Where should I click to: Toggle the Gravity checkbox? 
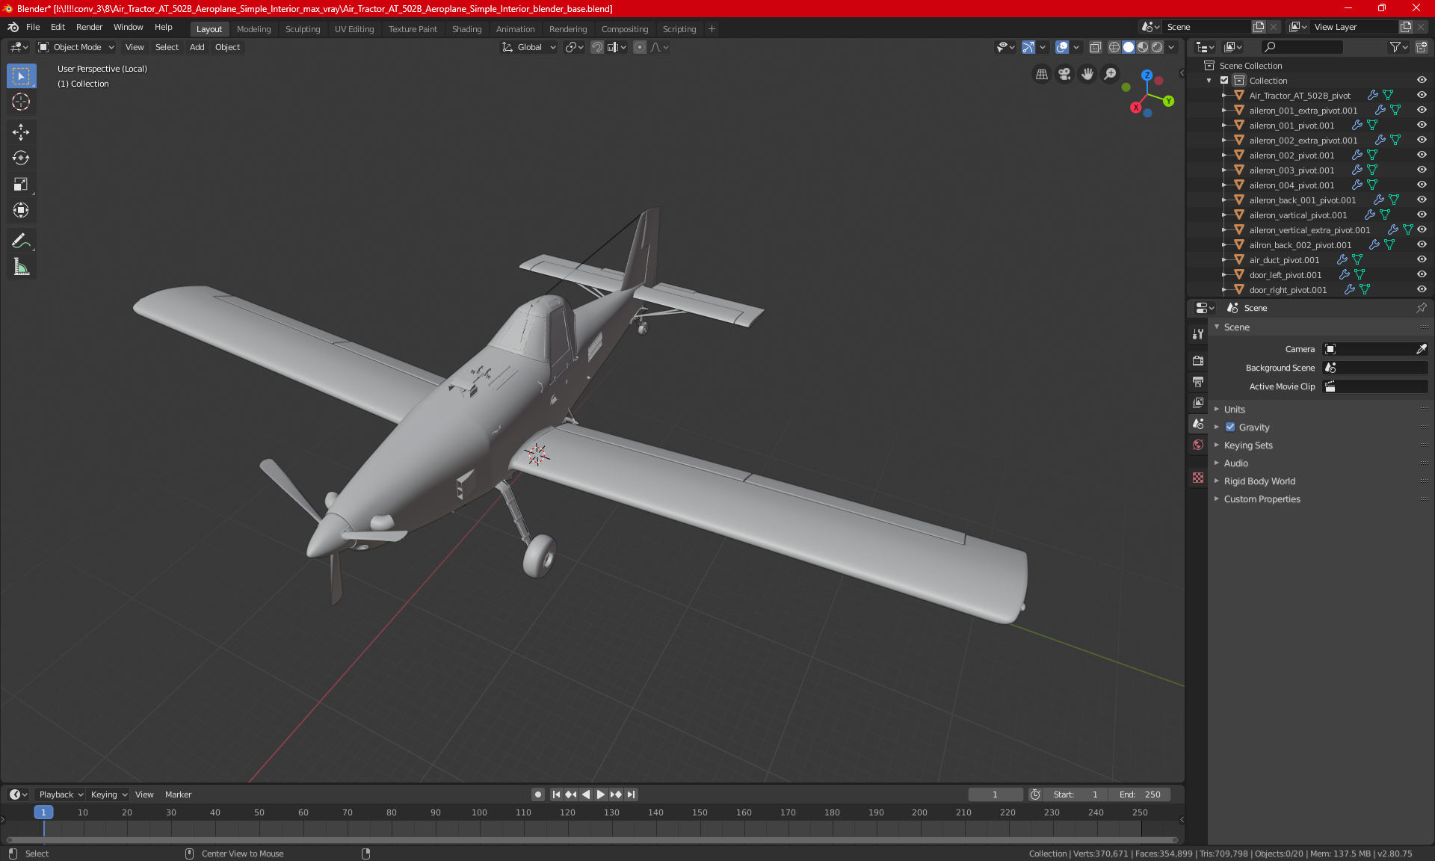click(1230, 428)
